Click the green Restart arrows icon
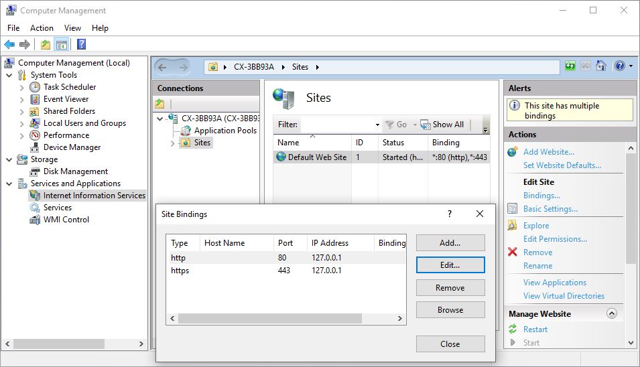 (512, 329)
